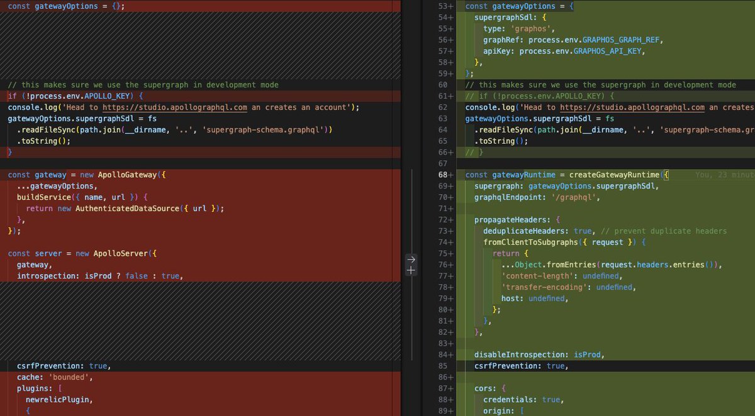Click the left pane supergraph development mode comment

click(x=143, y=85)
